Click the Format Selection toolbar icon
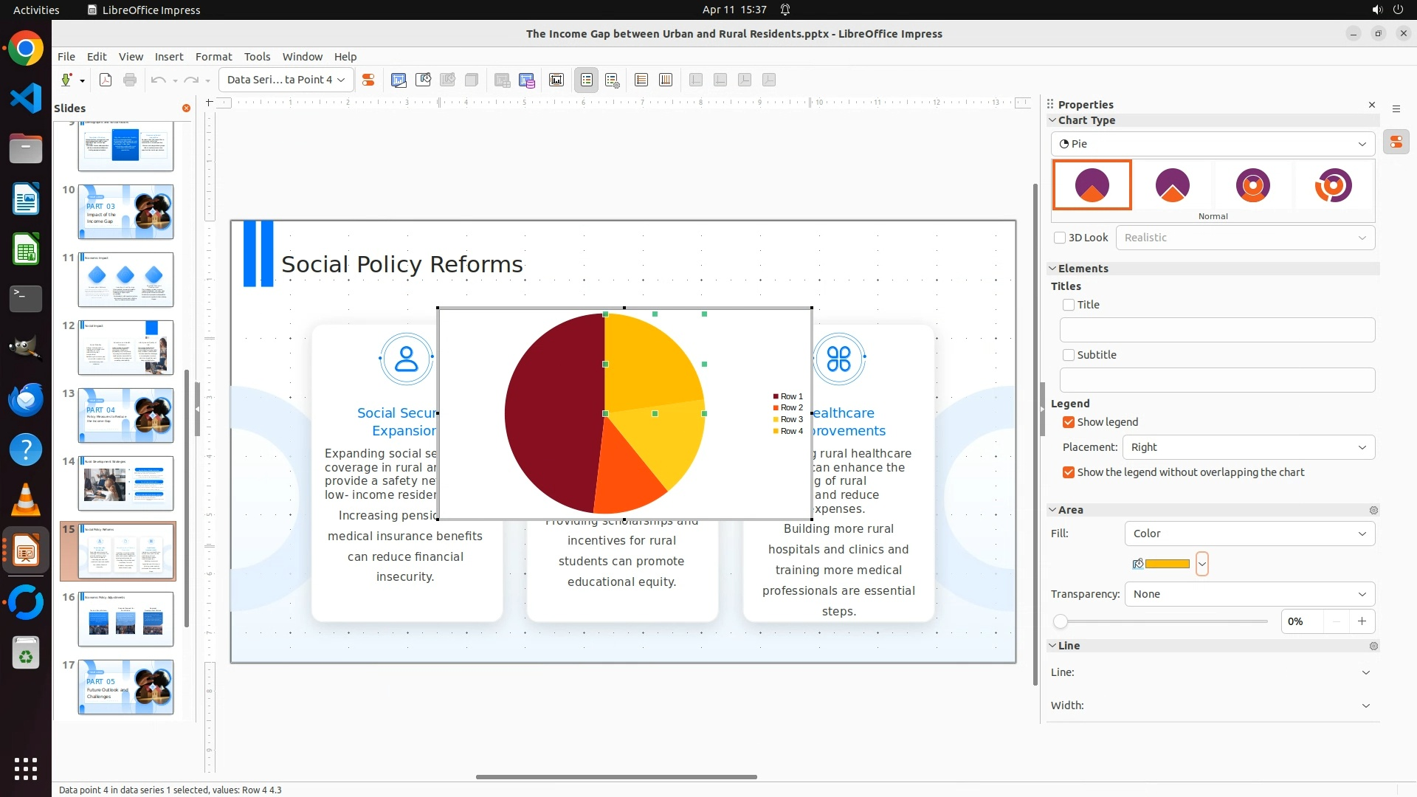Viewport: 1417px width, 797px height. pos(368,80)
